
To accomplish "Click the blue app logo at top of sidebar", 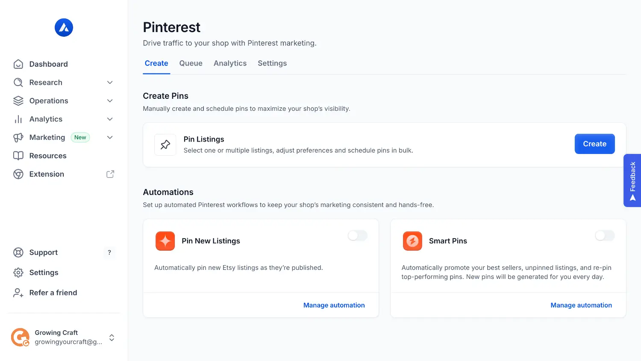I will 64,28.
